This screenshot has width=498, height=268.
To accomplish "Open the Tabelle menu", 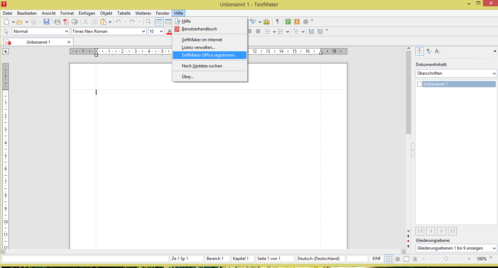I will point(124,13).
